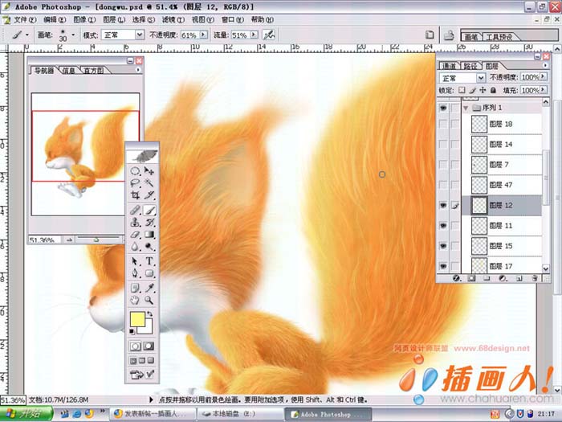Open brush preset picker dropdown arrow
The width and height of the screenshot is (562, 422).
(x=73, y=35)
